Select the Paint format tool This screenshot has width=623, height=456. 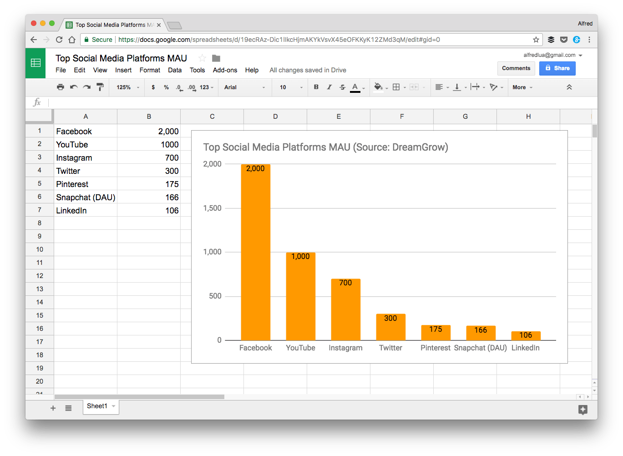coord(100,87)
